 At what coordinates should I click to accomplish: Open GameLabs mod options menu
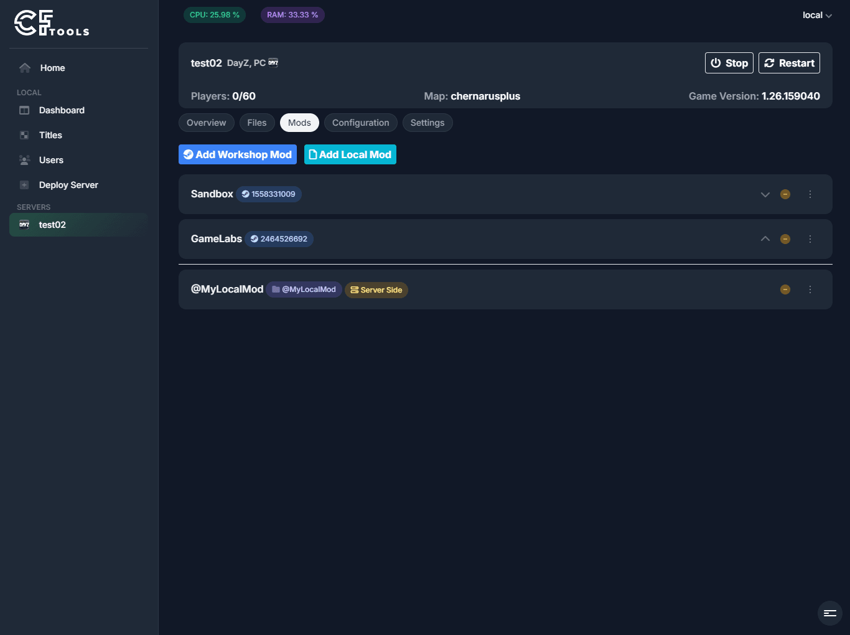[x=810, y=239]
